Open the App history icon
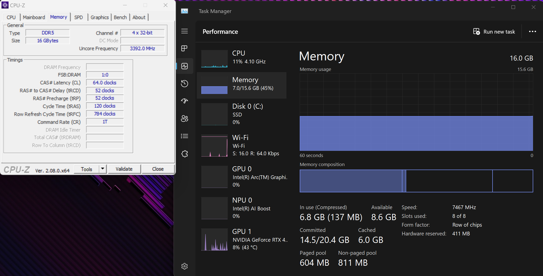 [x=185, y=83]
